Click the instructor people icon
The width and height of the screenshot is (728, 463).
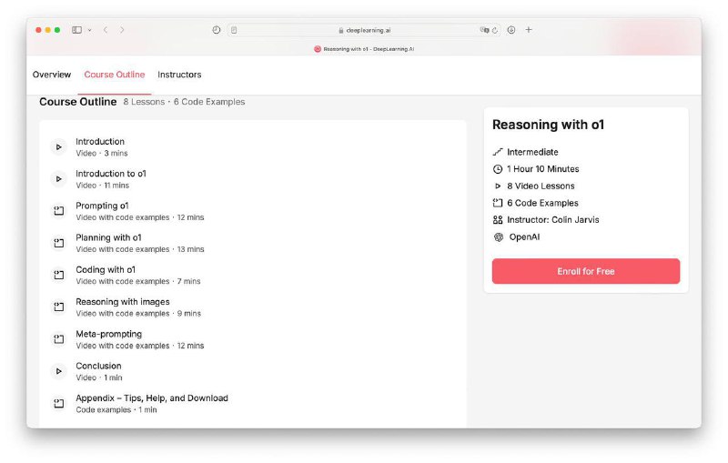pyautogui.click(x=498, y=220)
